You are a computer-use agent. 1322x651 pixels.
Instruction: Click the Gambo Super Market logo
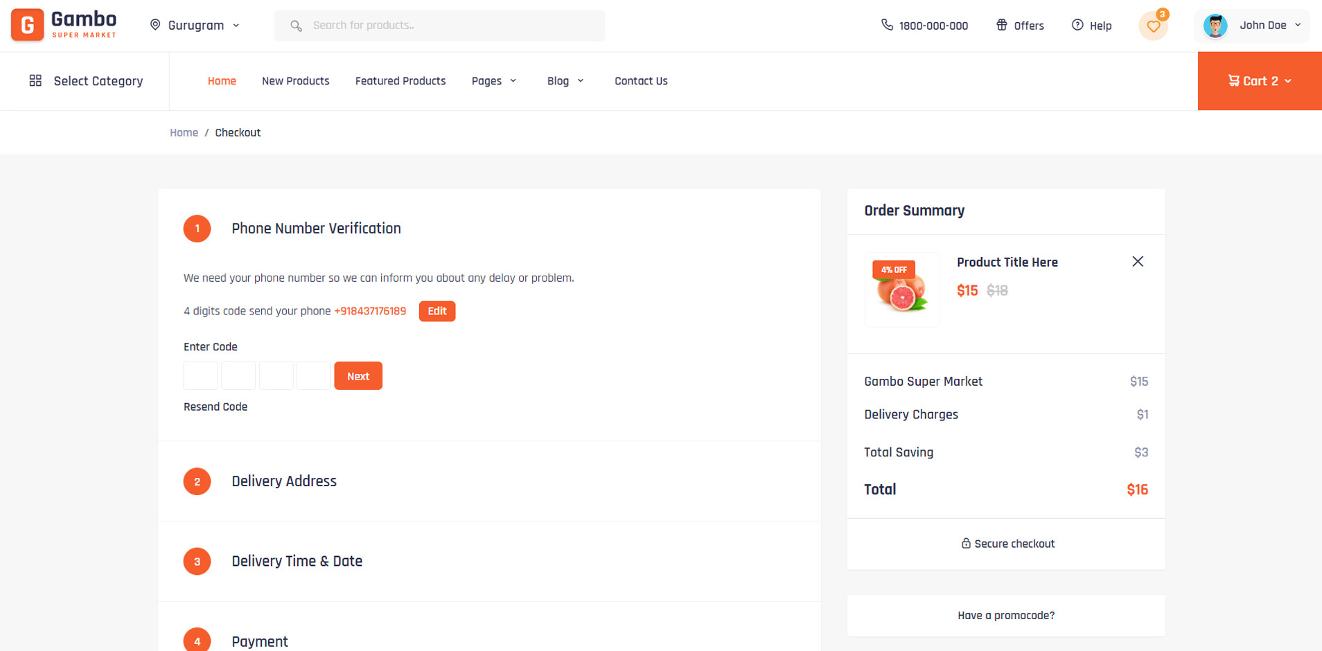coord(64,25)
